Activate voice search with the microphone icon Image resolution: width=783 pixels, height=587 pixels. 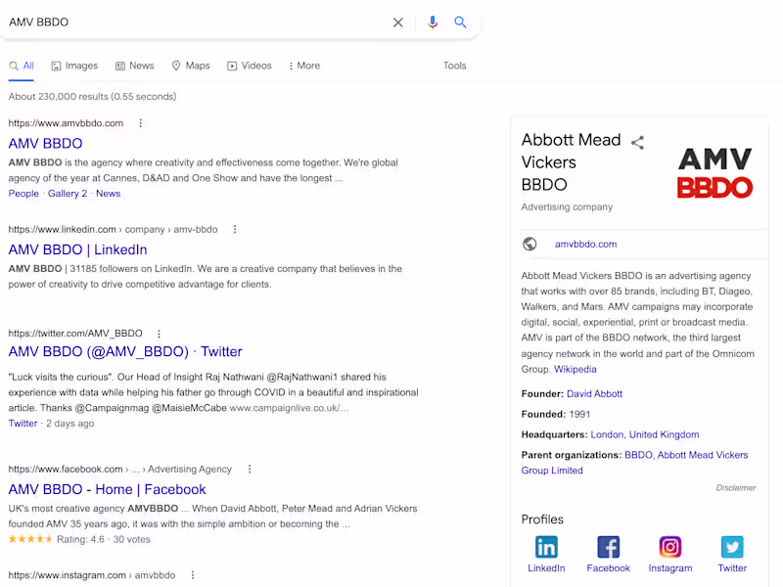[433, 23]
